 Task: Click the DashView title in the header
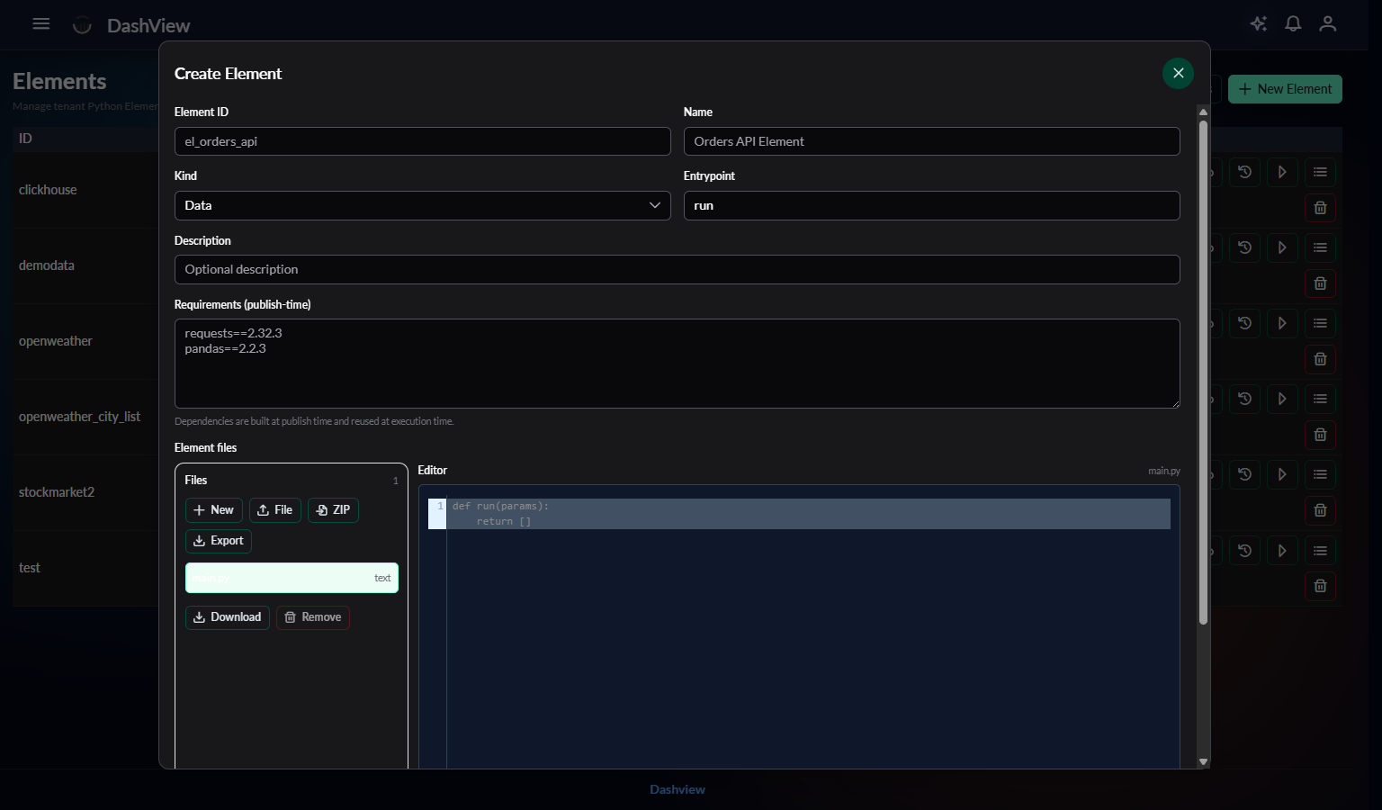(x=148, y=25)
